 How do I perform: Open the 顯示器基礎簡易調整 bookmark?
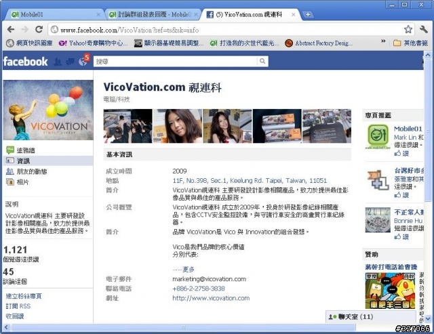pos(169,43)
